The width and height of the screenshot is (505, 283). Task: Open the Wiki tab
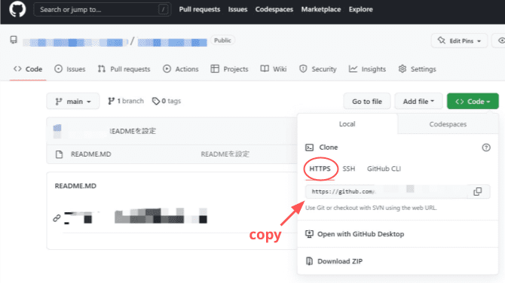(274, 69)
